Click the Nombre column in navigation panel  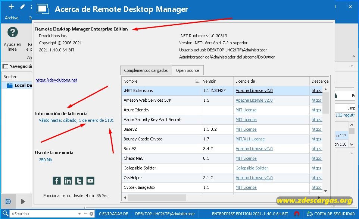click(16, 77)
